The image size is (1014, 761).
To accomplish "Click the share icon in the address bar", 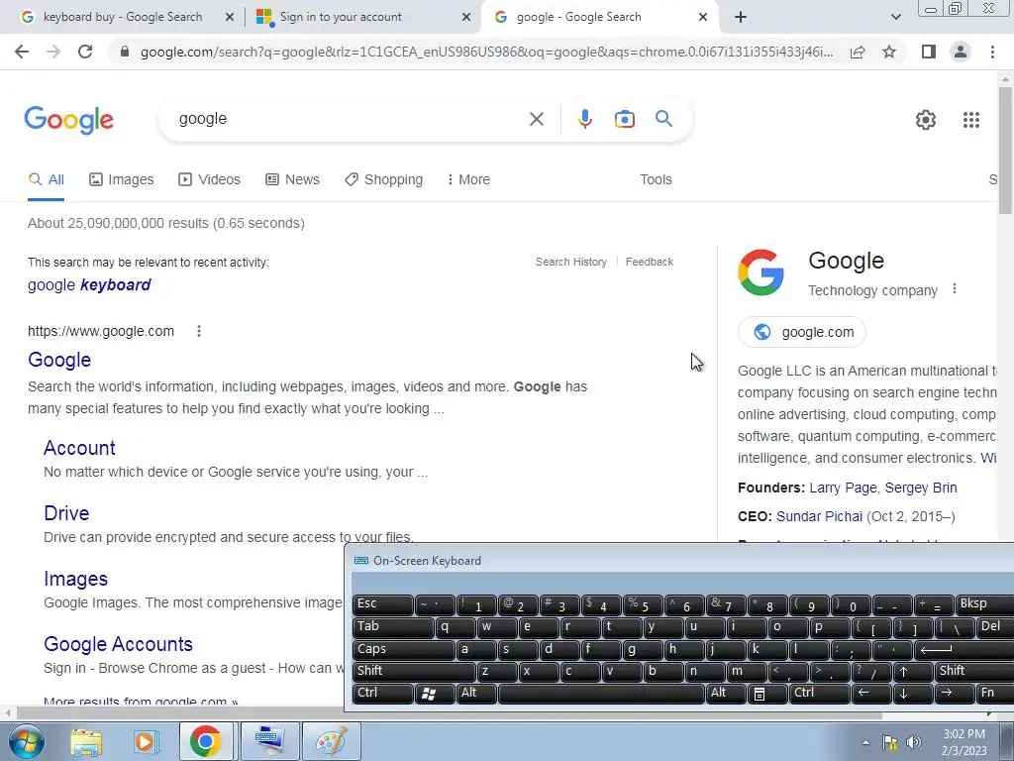I will tap(858, 52).
